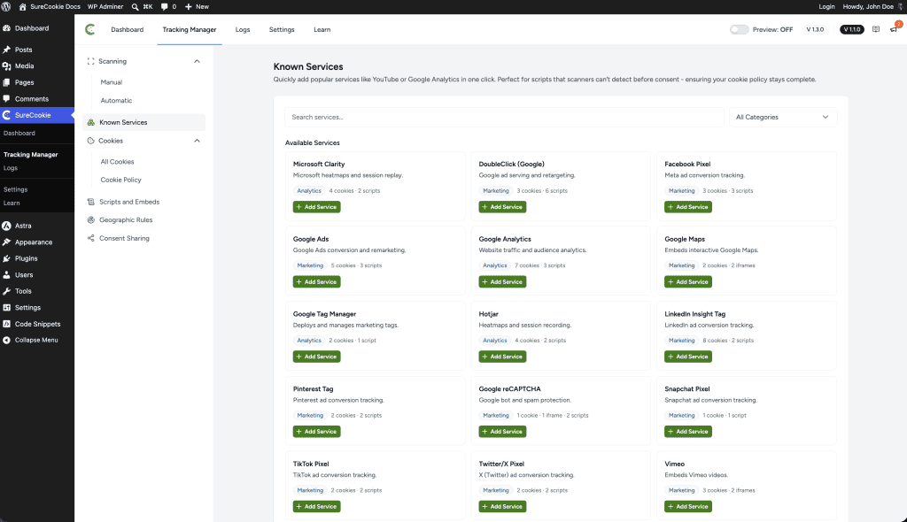Add the Microsoft Clarity service
The width and height of the screenshot is (907, 522).
[316, 207]
